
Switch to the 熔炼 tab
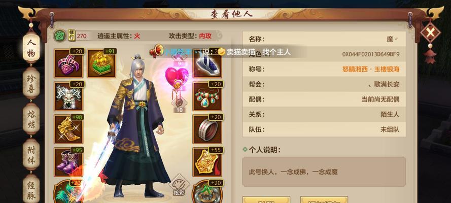[x=31, y=119]
